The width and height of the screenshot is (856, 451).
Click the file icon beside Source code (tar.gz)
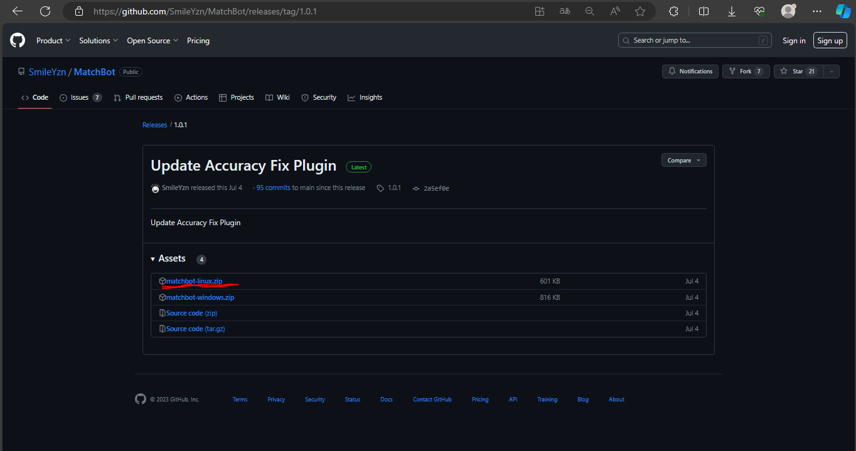click(x=163, y=329)
